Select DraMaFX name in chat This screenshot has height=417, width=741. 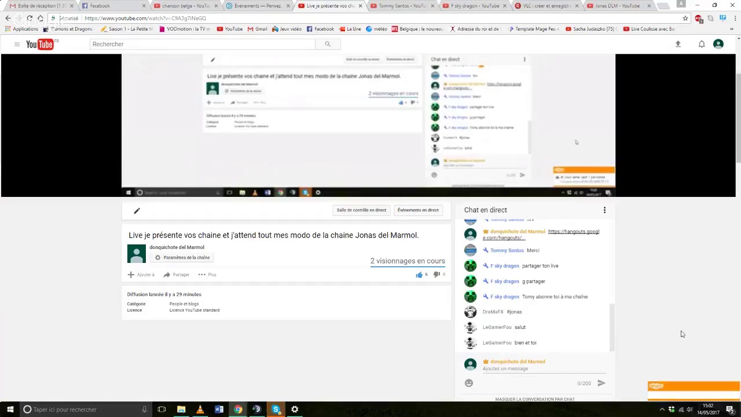tap(493, 312)
